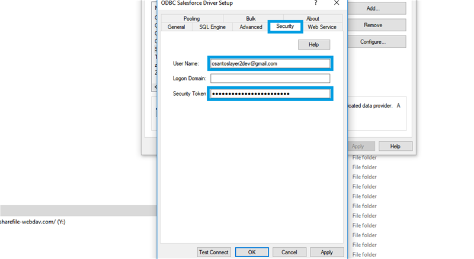
Task: Focus the empty Logon Domain field
Action: pyautogui.click(x=270, y=78)
